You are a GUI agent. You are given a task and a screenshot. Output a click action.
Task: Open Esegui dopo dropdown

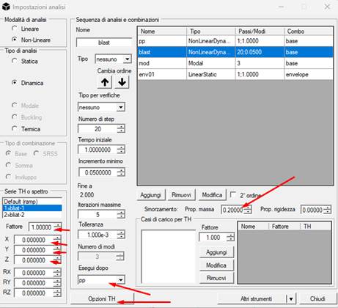coord(121,280)
